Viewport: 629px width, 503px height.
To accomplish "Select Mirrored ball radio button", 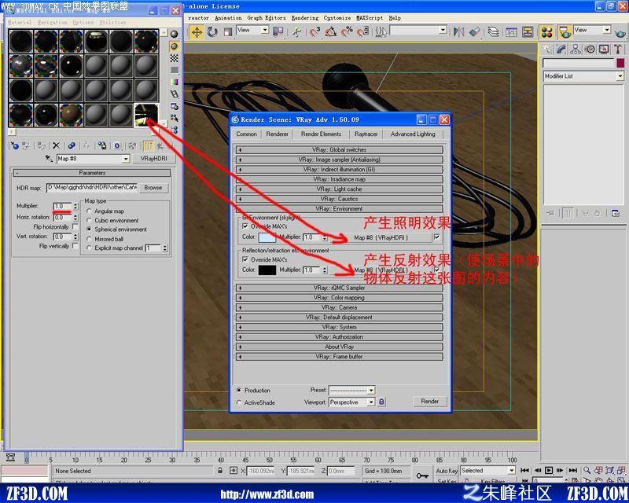I will coord(89,239).
